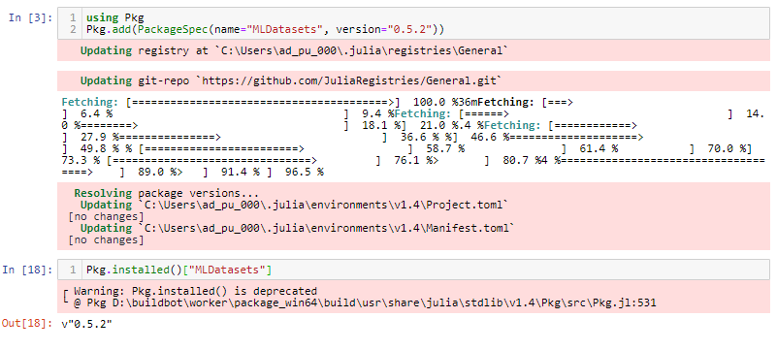Click the In [3] cell prompt
The width and height of the screenshot is (777, 350).
pos(31,17)
